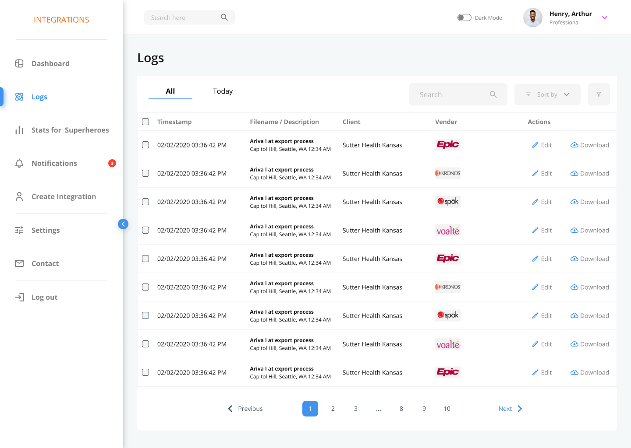Go to page 2
Viewport: 631px width, 448px height.
[x=333, y=409]
